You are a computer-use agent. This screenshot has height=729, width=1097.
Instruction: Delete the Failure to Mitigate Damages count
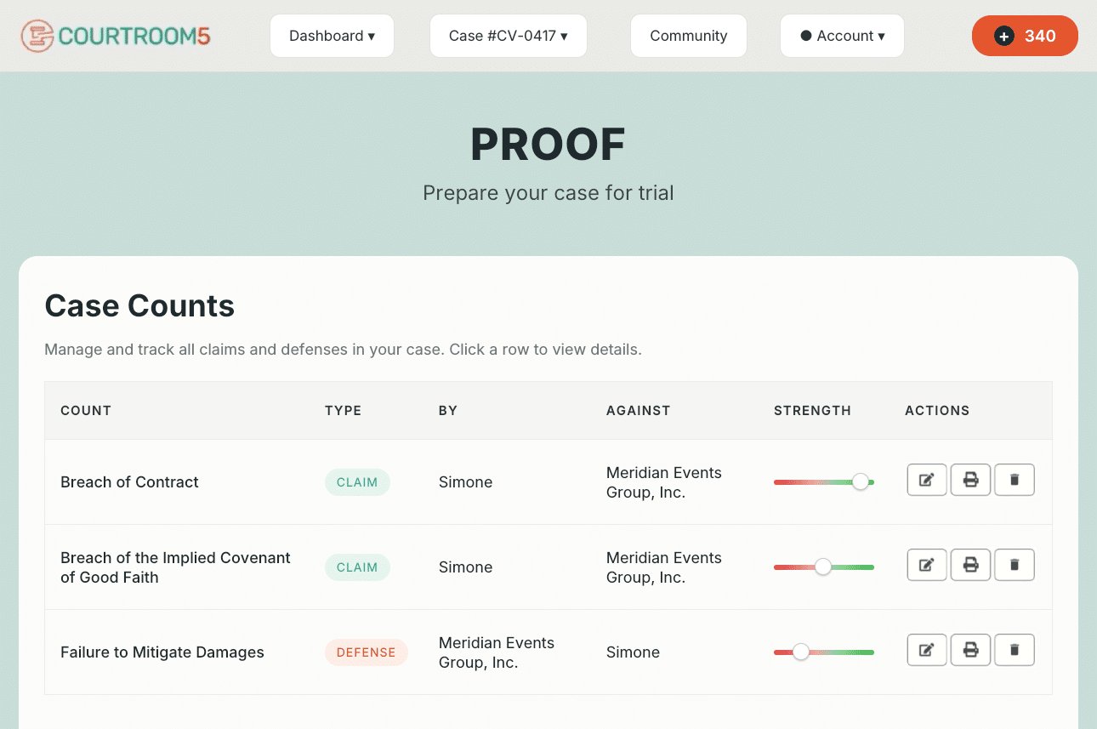pos(1015,650)
